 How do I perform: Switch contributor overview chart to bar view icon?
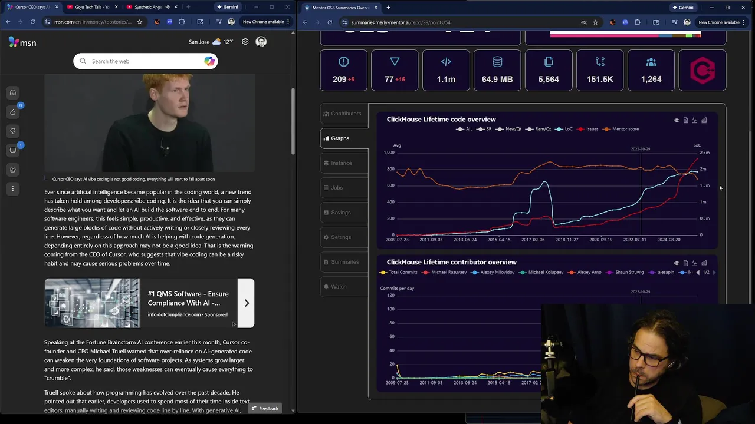click(704, 263)
